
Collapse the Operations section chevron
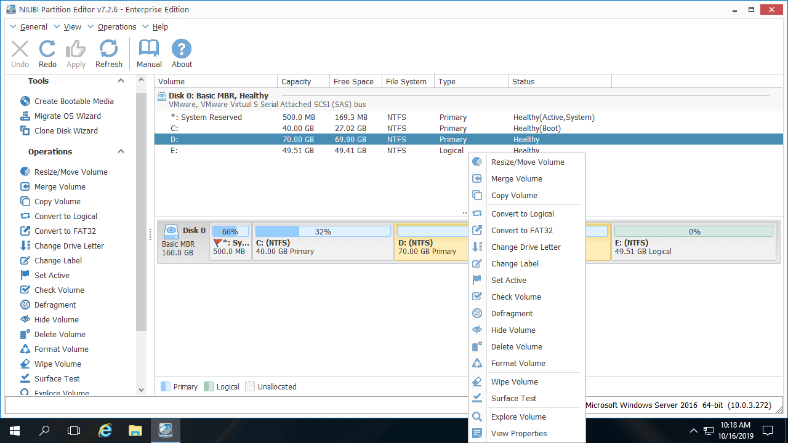click(121, 152)
